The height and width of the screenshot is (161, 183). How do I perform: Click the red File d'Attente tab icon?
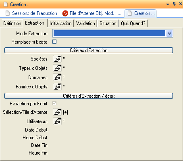(x=65, y=13)
